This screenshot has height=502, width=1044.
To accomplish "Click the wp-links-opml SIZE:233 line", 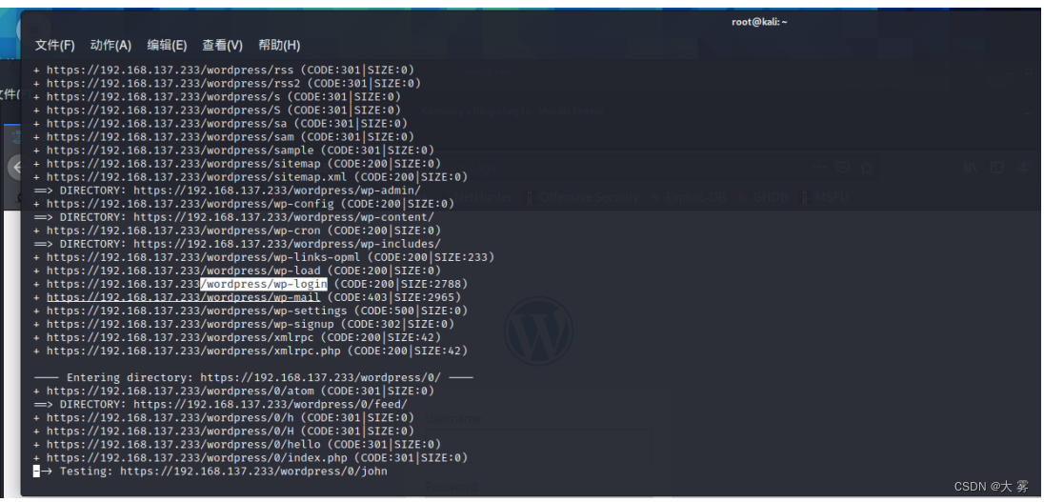I will point(264,257).
